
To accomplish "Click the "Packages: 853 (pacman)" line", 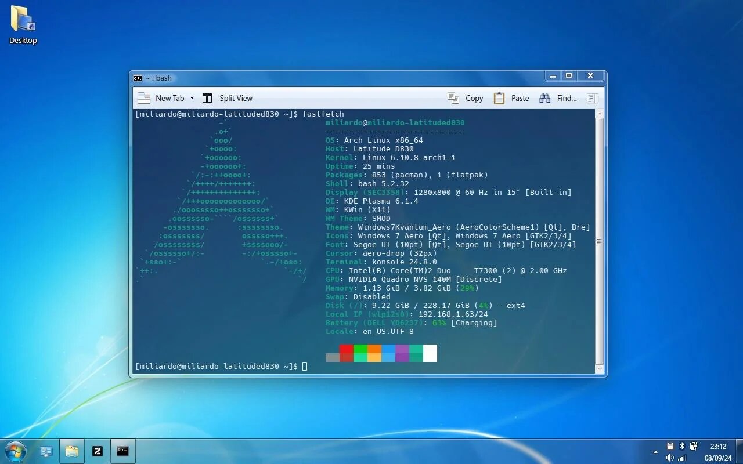I will coord(407,175).
